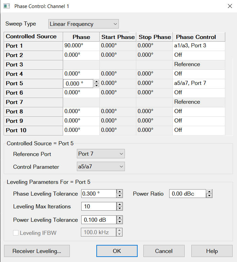Select the Port 4 row header

(34, 74)
